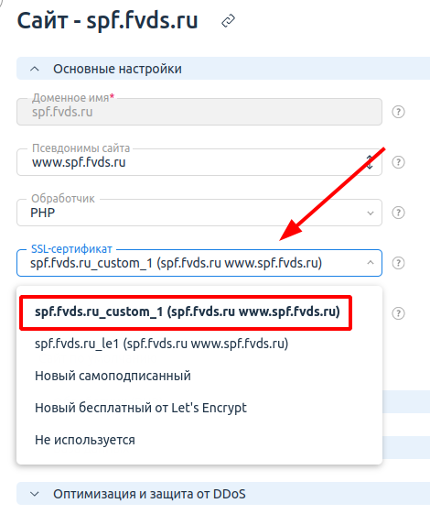Collapse the Основные настройки section chevron
The image size is (430, 514).
(x=35, y=69)
